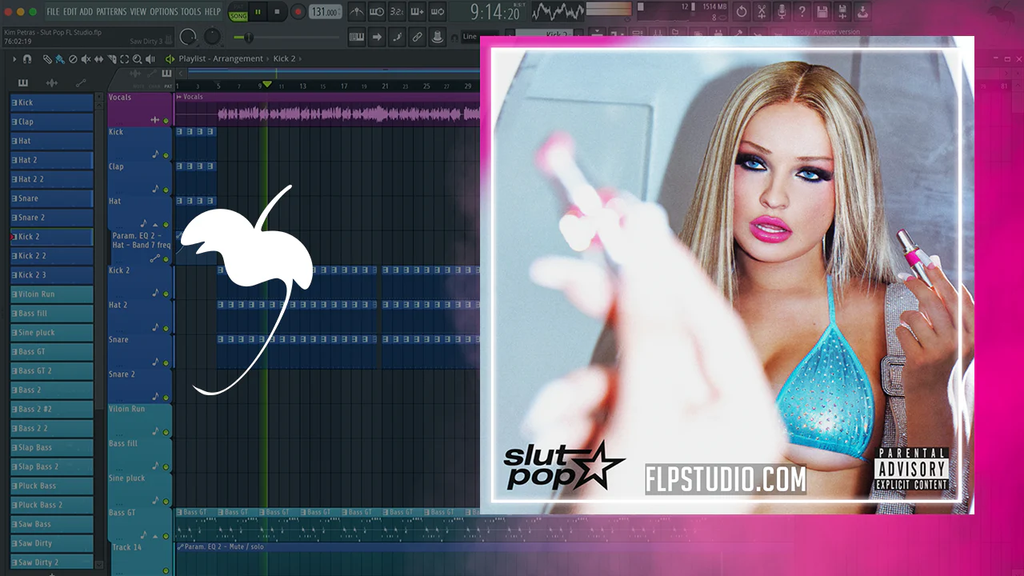The width and height of the screenshot is (1024, 576).
Task: Toggle the auto-scroll arrow icon
Action: (x=377, y=37)
